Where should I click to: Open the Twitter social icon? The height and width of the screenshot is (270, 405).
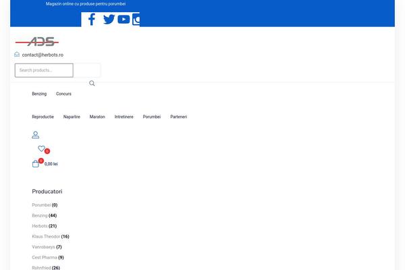(x=109, y=20)
